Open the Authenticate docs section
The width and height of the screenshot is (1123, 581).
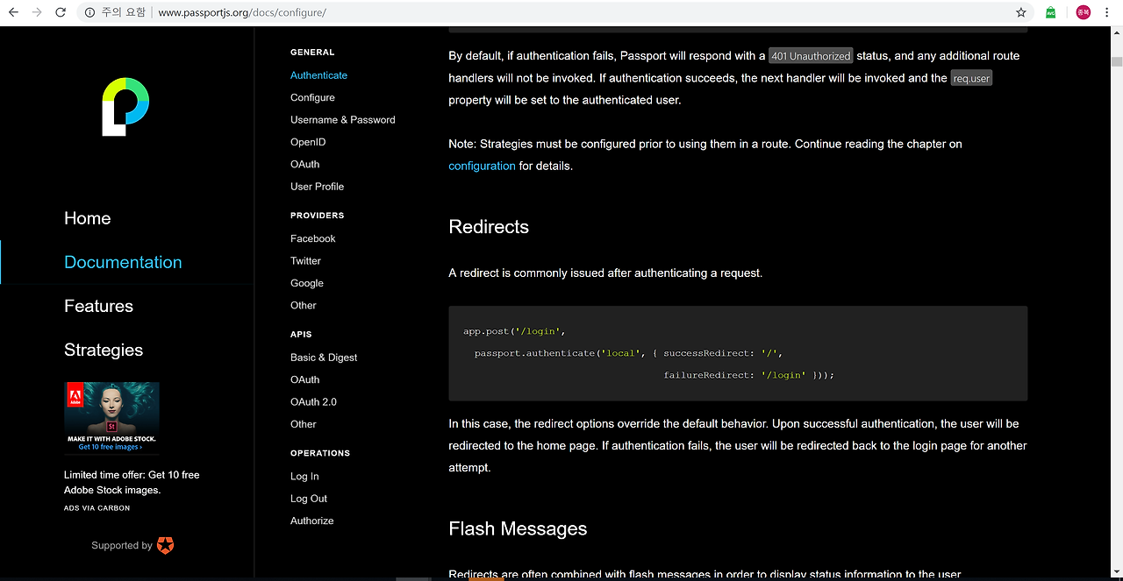point(318,75)
